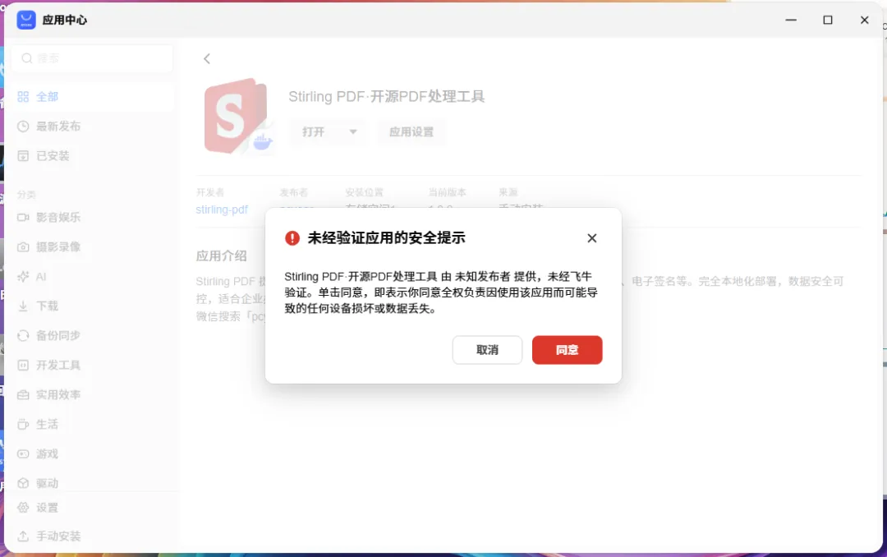Screen dimensions: 887x557
Task: Open the 摄影录像 category
Action: coord(92,246)
